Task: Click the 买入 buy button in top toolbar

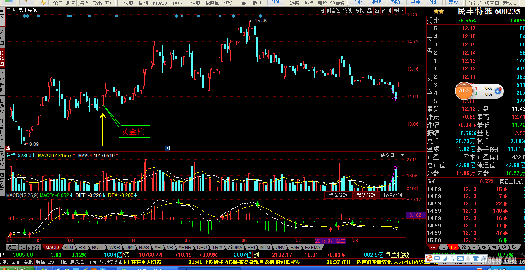Action: point(84,3)
